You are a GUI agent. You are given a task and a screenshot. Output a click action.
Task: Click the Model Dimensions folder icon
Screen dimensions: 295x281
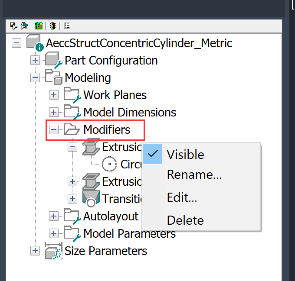coord(72,112)
